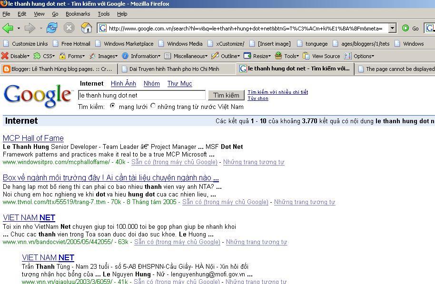This screenshot has height=284, width=435.
Task: Select the 'mạng lưới' radio button
Action: [x=113, y=106]
